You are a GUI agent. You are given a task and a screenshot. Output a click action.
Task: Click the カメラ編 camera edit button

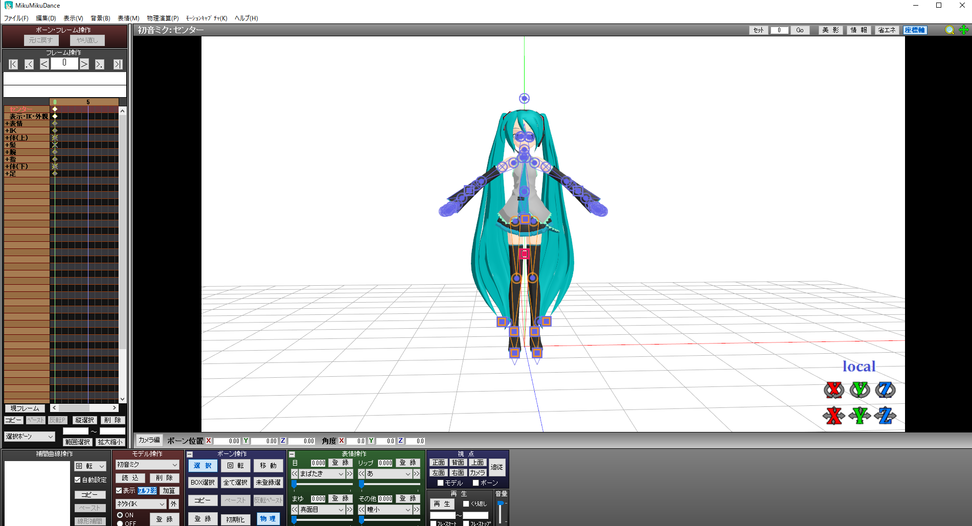tap(149, 440)
